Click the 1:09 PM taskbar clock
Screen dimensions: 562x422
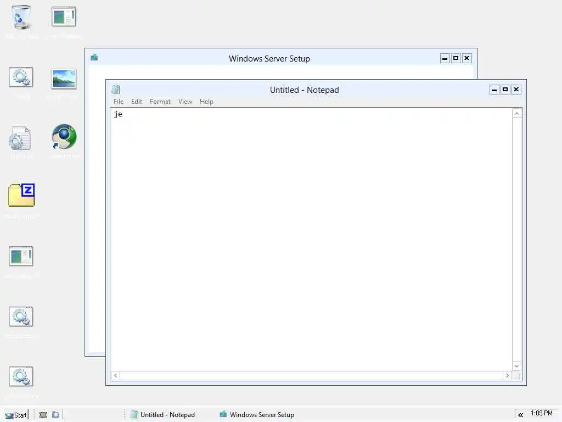click(x=541, y=413)
